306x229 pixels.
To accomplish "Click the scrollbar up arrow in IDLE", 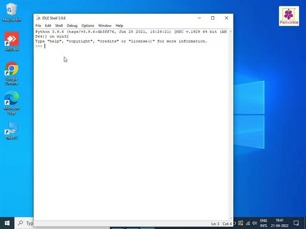I will point(230,31).
